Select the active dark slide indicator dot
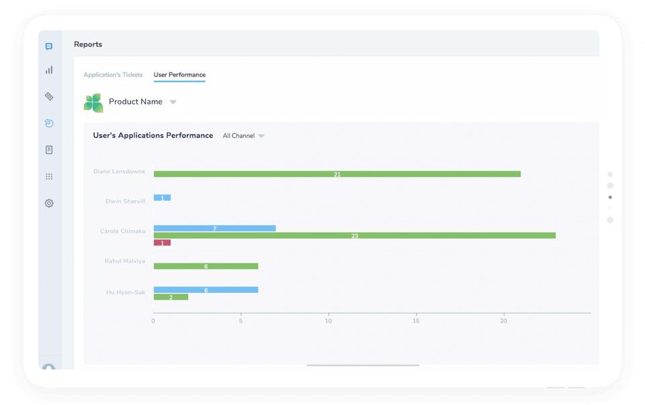This screenshot has height=405, width=645. tap(610, 197)
